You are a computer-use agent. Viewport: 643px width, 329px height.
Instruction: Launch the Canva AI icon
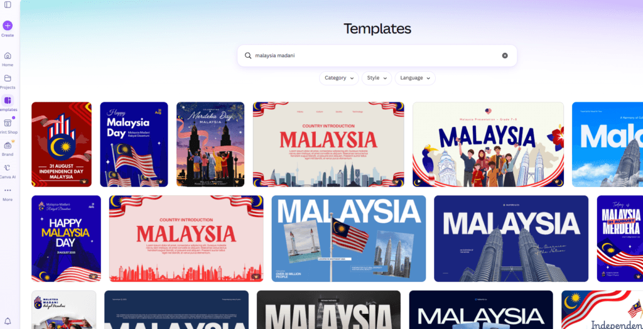pos(8,168)
